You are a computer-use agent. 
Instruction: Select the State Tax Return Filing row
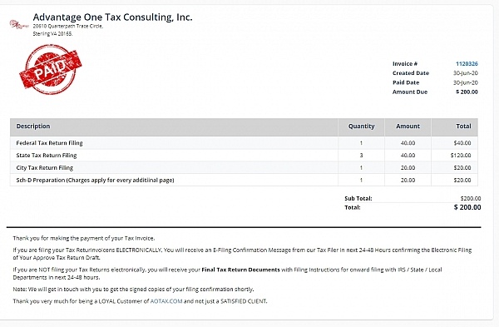click(244, 156)
